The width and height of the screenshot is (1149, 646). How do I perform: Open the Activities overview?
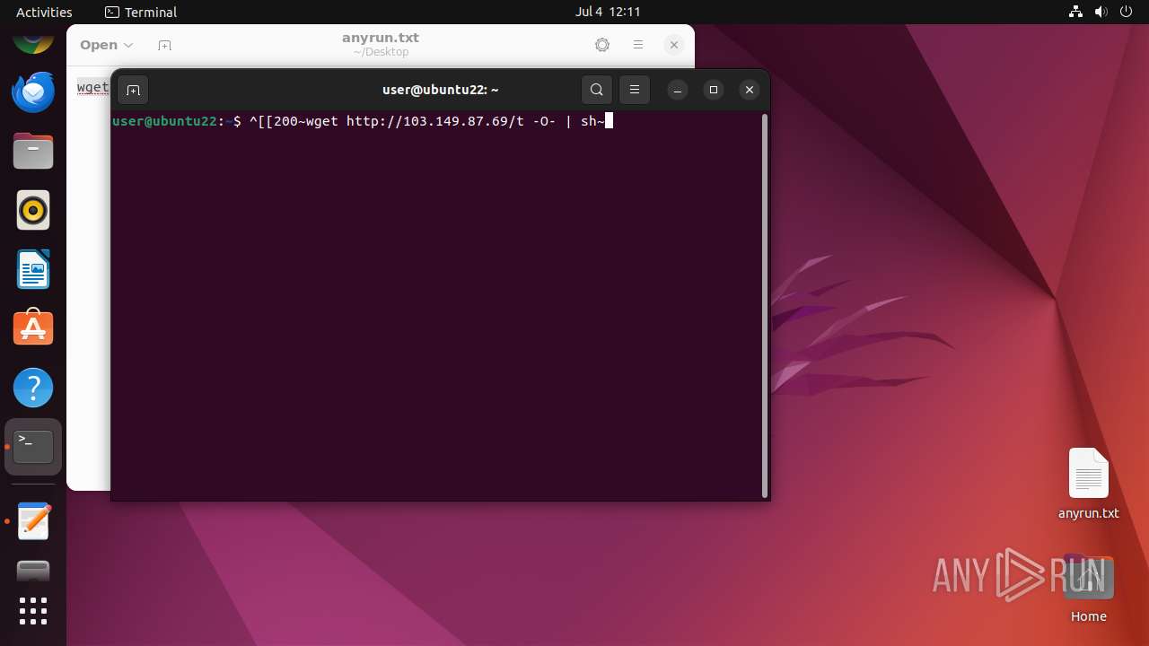44,13
